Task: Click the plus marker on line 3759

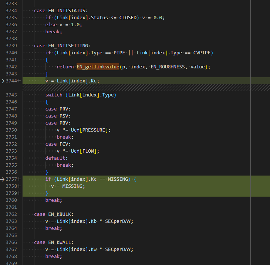Action: click(19, 193)
